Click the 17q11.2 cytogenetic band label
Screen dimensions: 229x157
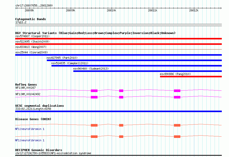(x=21, y=22)
